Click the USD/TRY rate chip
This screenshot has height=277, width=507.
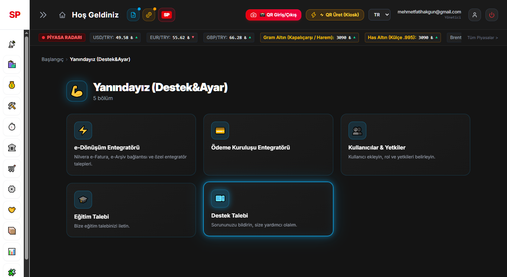pyautogui.click(x=115, y=38)
